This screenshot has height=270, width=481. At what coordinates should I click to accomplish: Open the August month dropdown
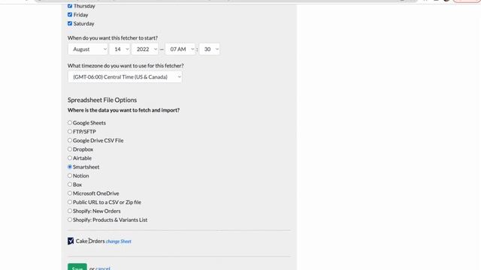pyautogui.click(x=88, y=49)
